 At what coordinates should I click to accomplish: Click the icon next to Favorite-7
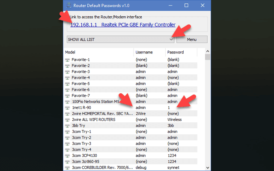click(x=67, y=96)
